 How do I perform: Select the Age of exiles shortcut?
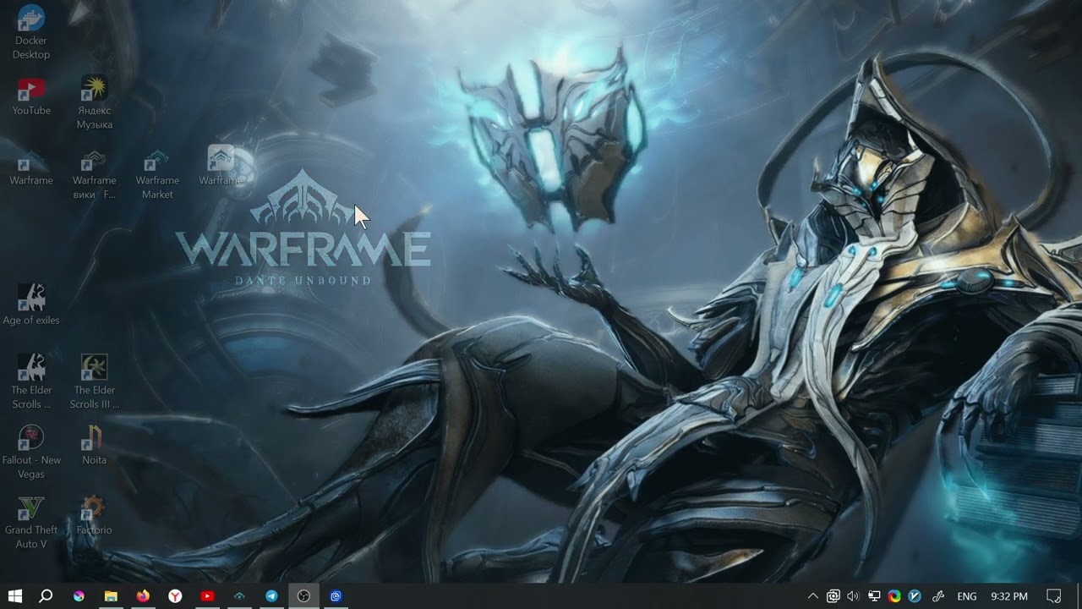click(x=31, y=304)
